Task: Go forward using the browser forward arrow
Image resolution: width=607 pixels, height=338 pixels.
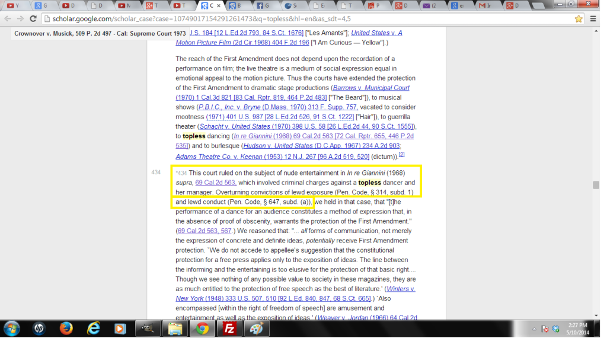Action: (20, 18)
